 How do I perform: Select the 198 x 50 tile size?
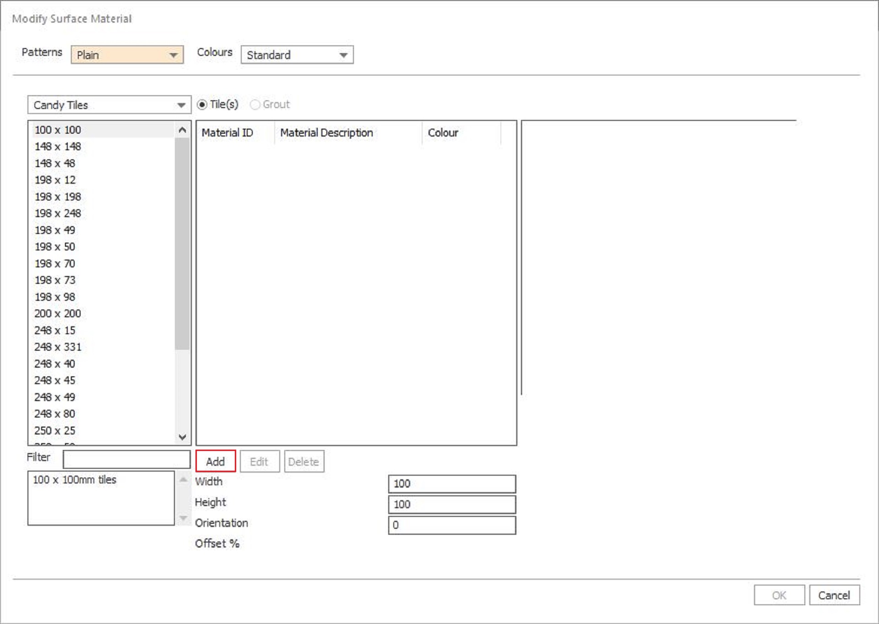click(103, 247)
